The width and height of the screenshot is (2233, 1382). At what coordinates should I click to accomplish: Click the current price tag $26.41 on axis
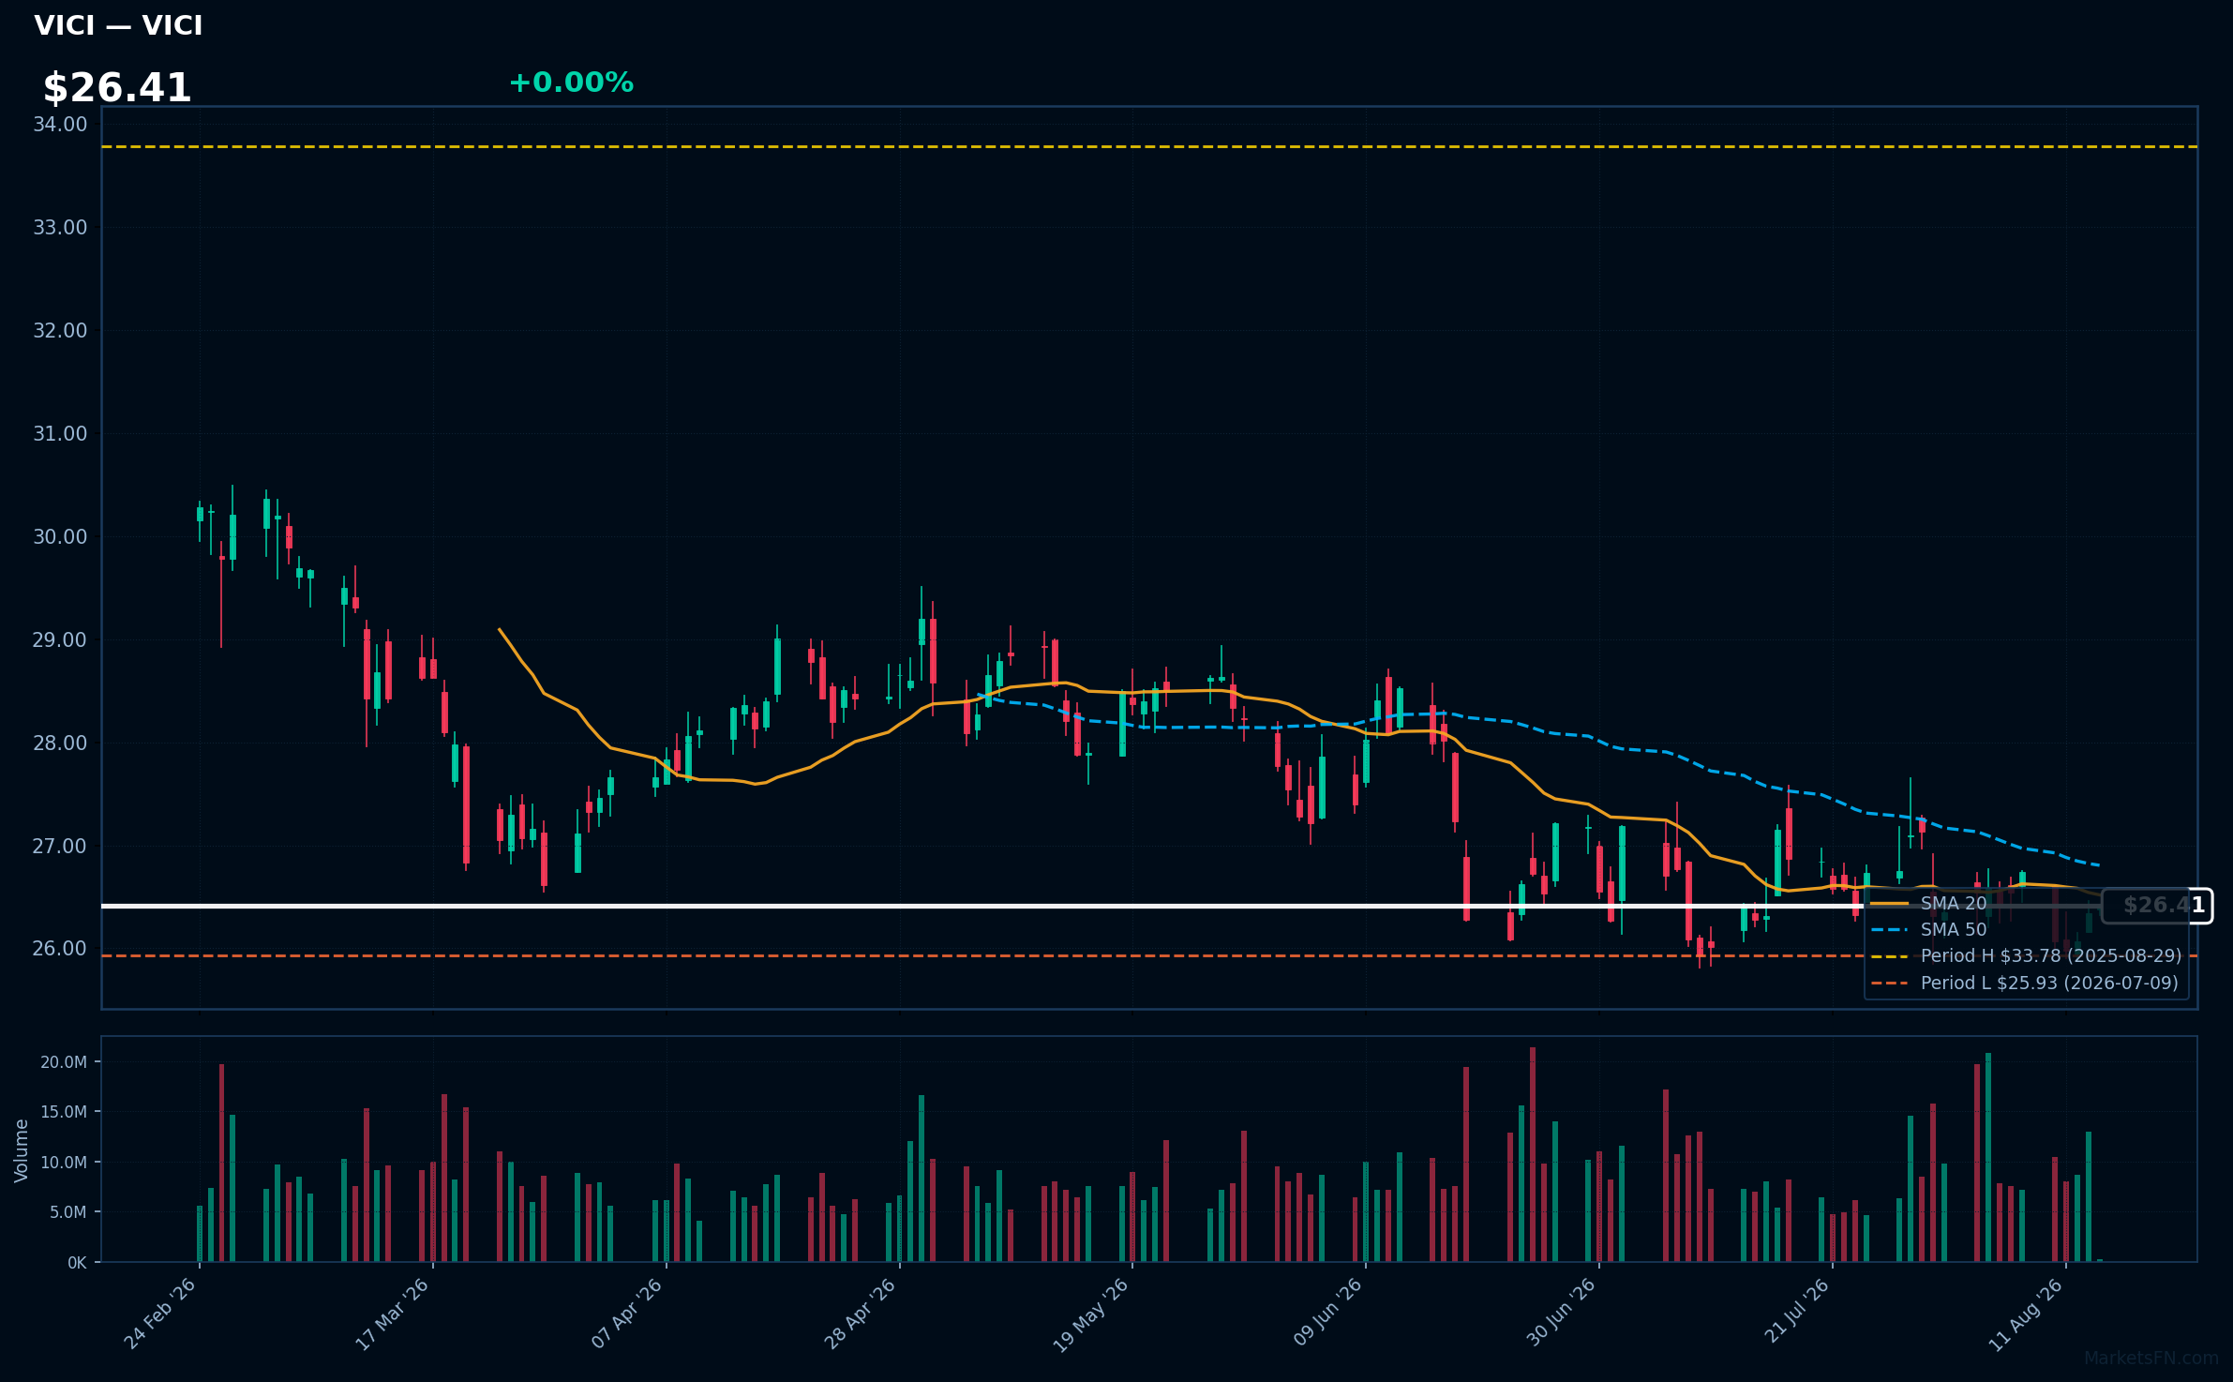2157,906
